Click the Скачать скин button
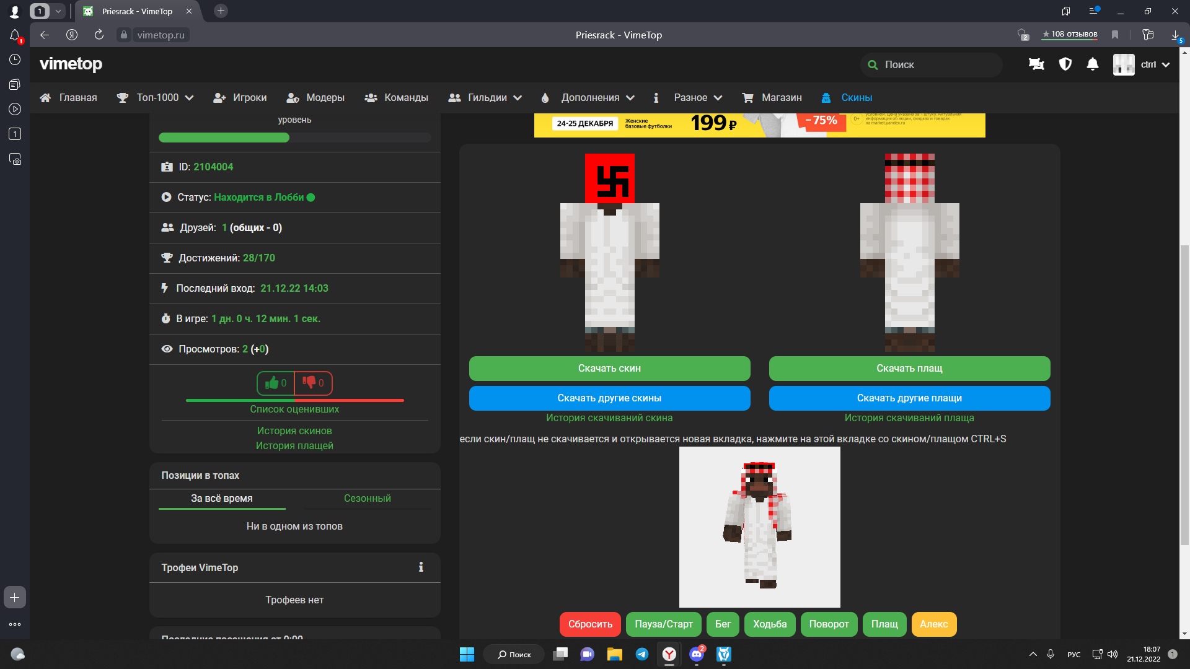Image resolution: width=1190 pixels, height=669 pixels. coord(609,369)
